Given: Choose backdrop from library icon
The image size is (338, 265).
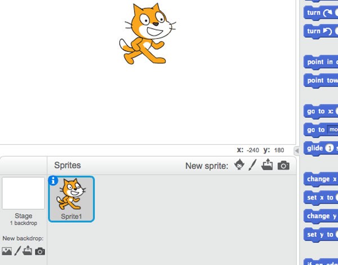Looking at the screenshot, I should [7, 251].
